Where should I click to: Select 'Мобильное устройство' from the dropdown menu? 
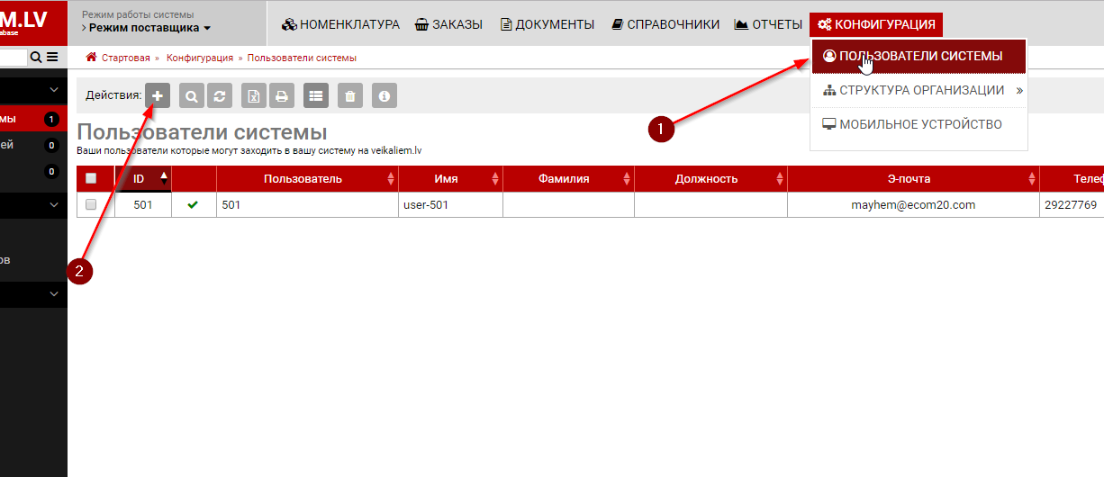pyautogui.click(x=918, y=124)
